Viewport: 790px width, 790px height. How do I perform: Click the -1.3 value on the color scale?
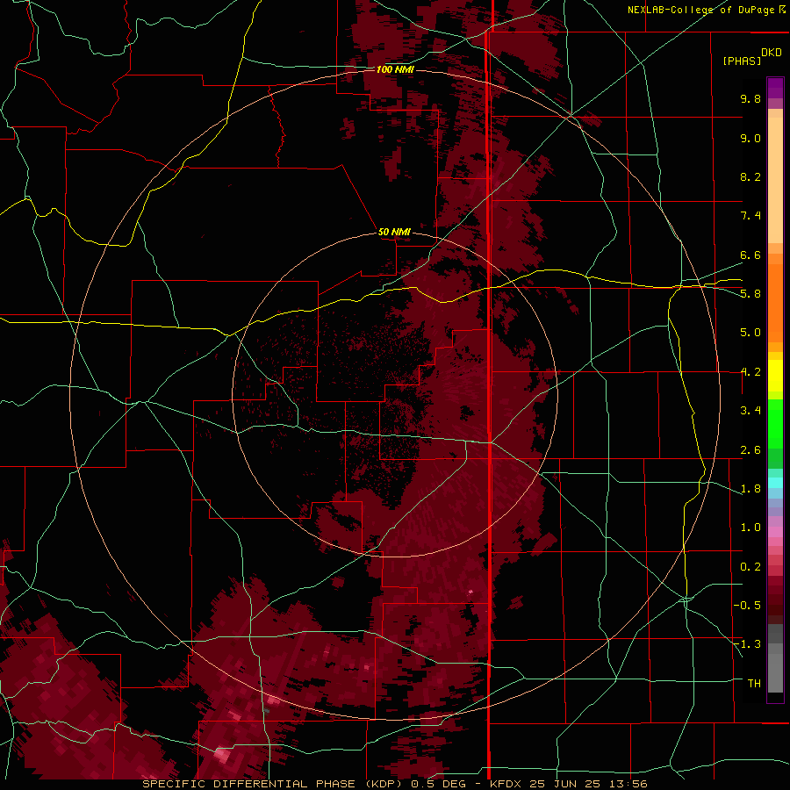747,644
